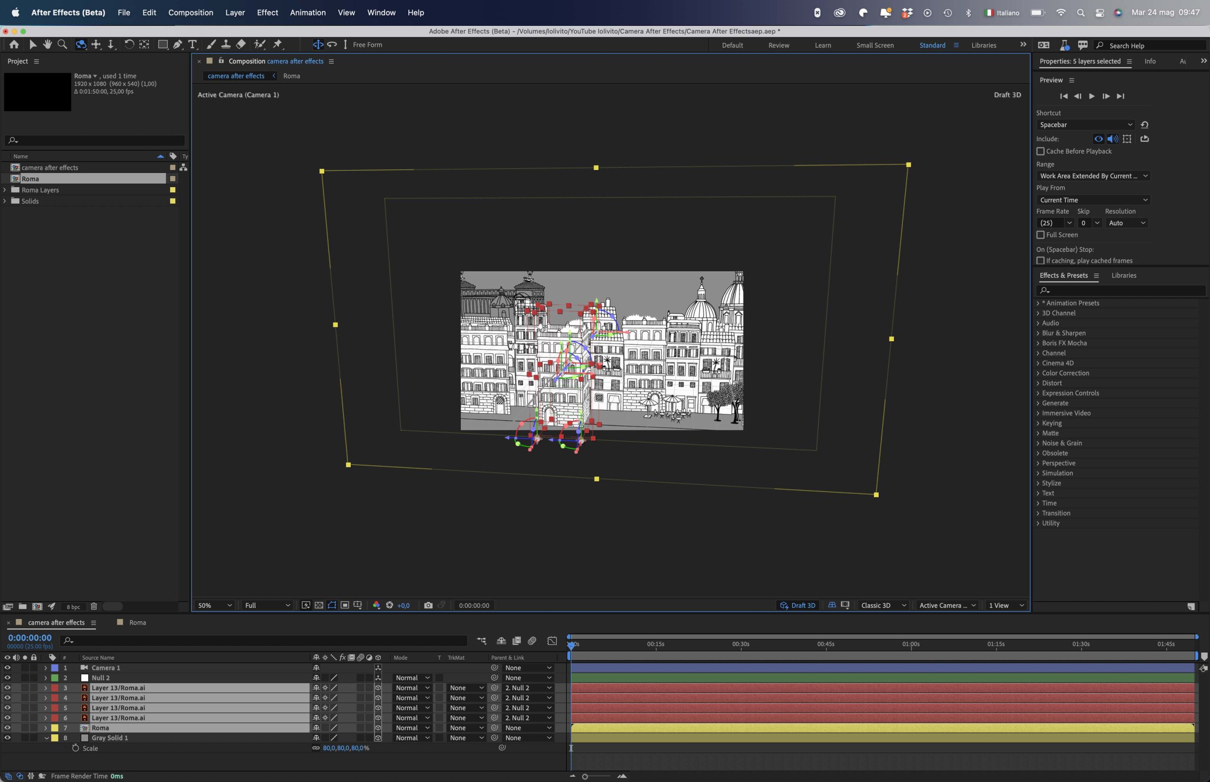The width and height of the screenshot is (1210, 782).
Task: Enable Cache Before Playback checkbox
Action: point(1040,151)
